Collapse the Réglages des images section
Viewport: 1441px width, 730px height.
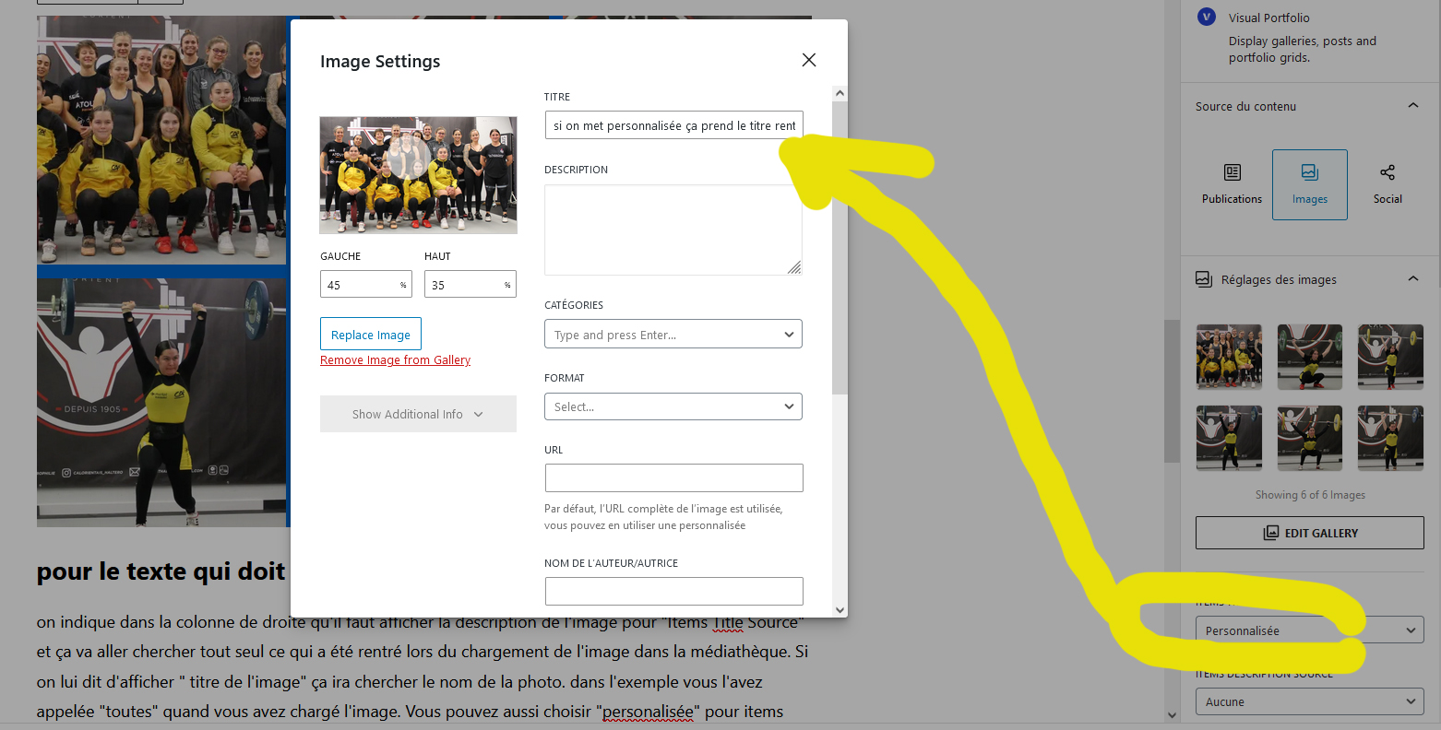tap(1412, 279)
